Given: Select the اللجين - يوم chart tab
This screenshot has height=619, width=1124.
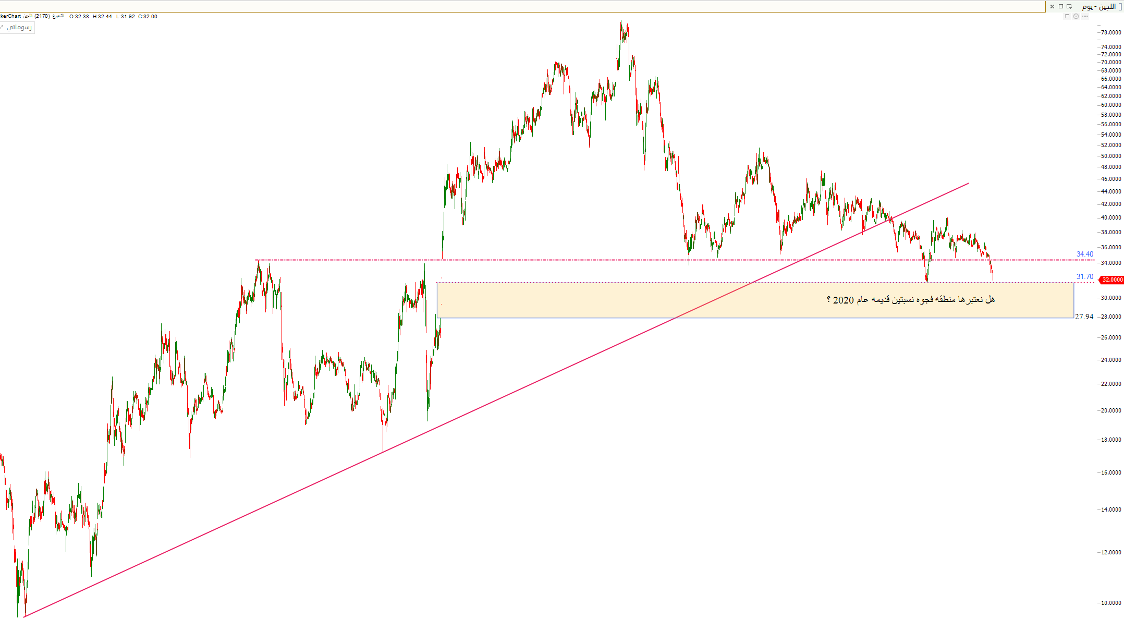Looking at the screenshot, I should 1098,6.
